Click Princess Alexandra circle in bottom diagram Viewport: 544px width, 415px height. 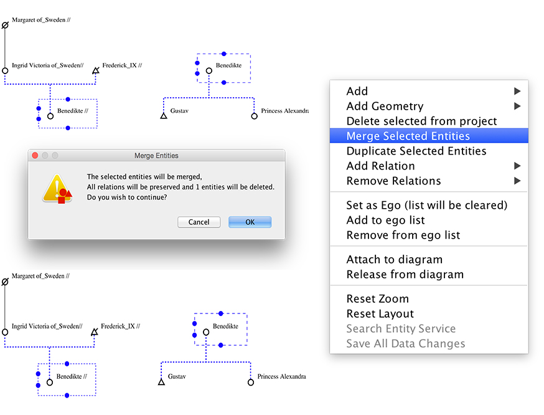(x=250, y=383)
